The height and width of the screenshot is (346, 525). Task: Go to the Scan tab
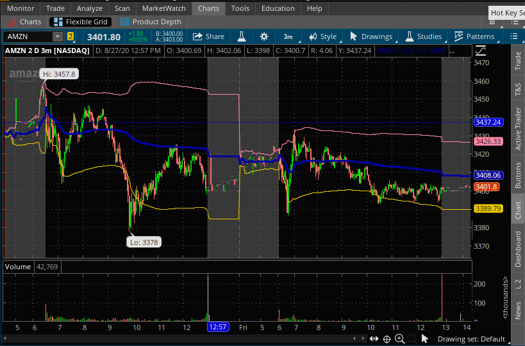122,8
